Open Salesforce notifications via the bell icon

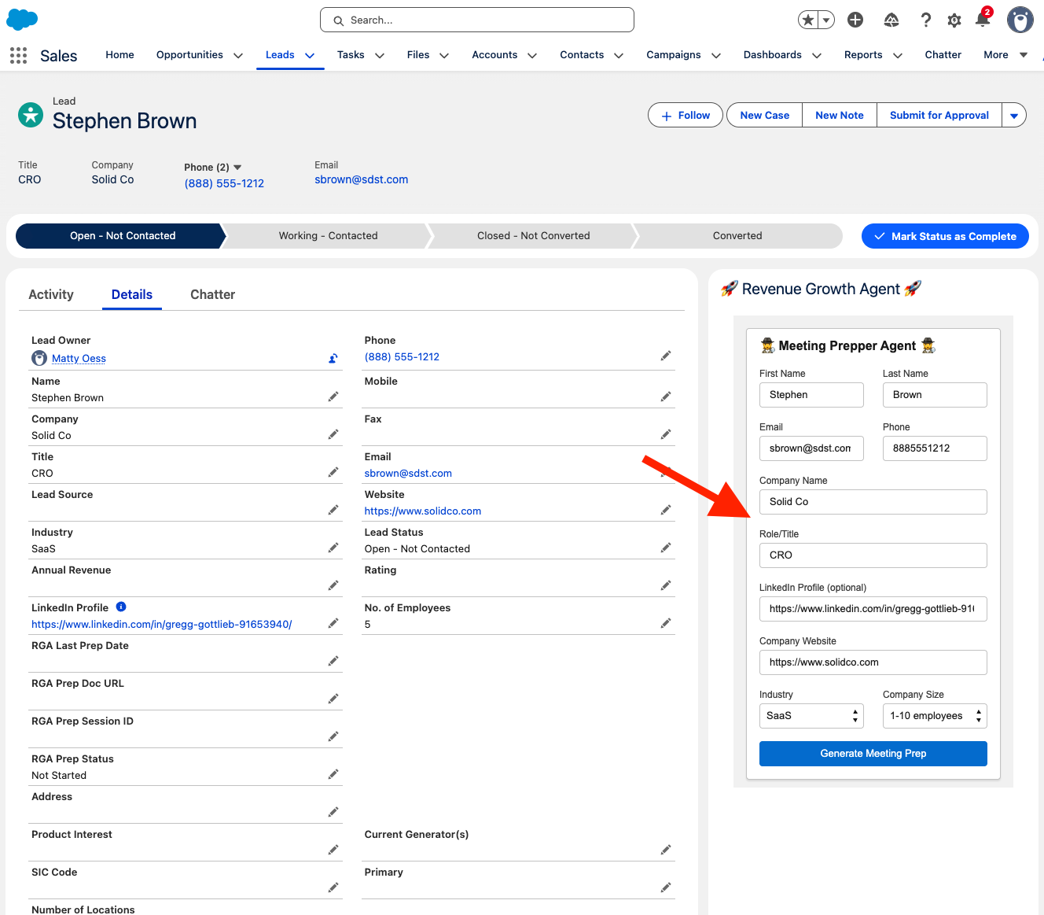click(983, 20)
